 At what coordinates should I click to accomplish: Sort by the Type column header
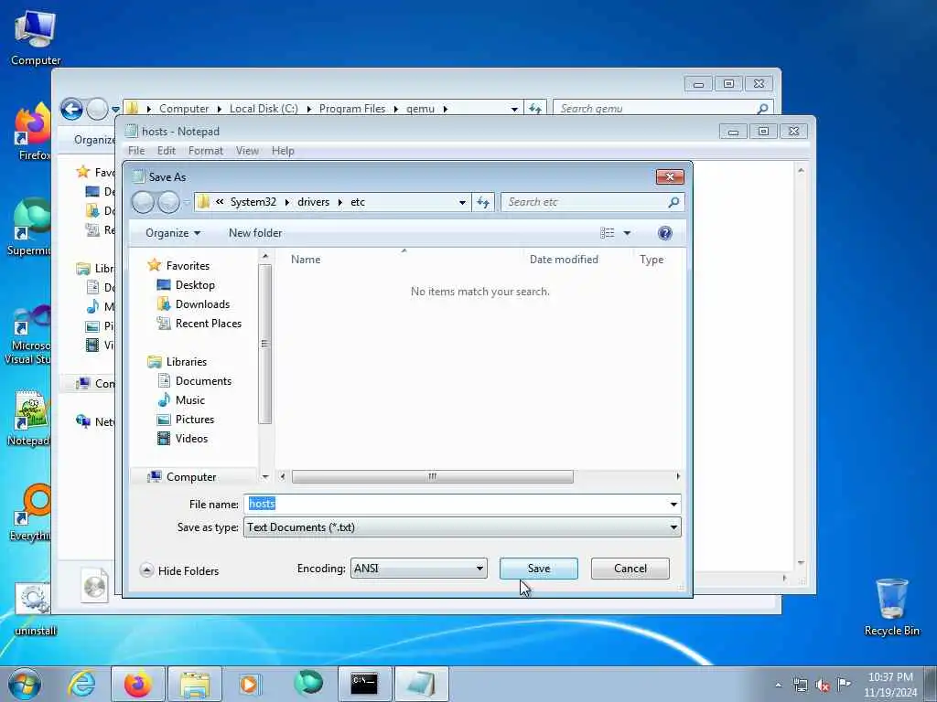click(652, 259)
